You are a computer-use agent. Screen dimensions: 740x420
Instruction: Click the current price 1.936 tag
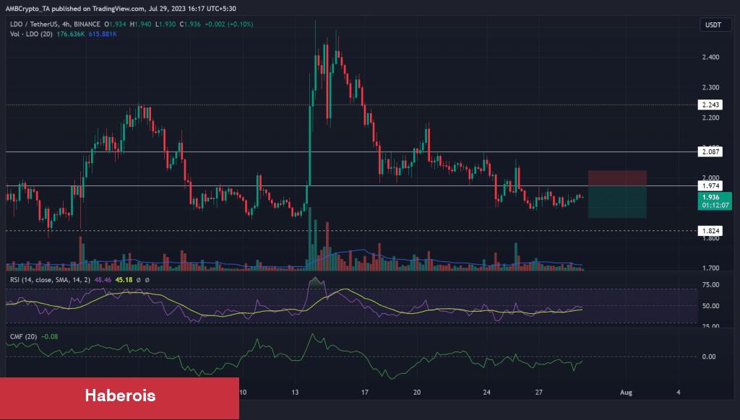pos(715,201)
